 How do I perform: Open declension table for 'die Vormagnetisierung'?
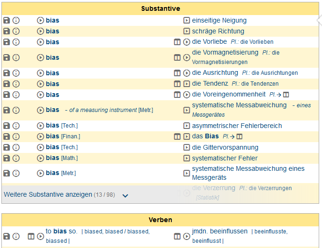(177, 57)
